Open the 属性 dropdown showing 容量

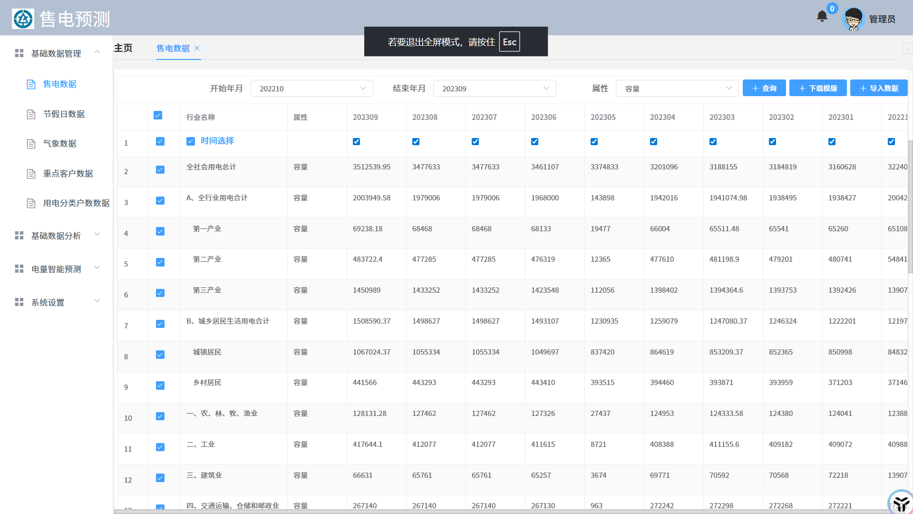[677, 89]
